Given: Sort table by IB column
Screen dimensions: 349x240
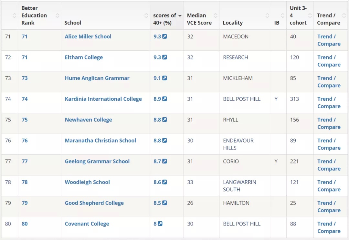Looking at the screenshot, I should click(x=283, y=16).
